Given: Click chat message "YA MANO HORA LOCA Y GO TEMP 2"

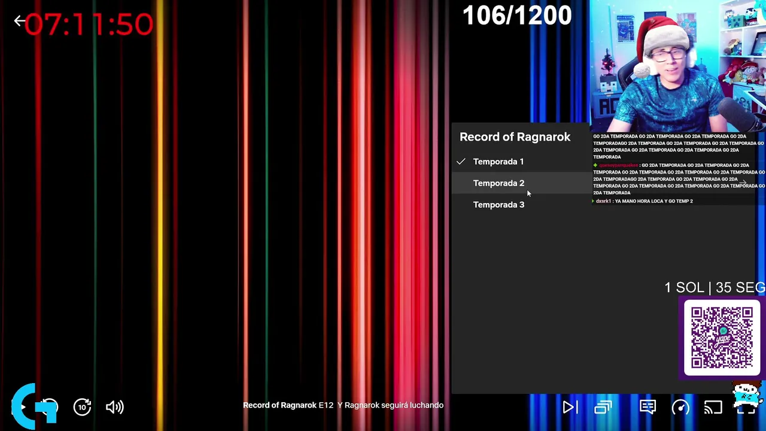Looking at the screenshot, I should pos(653,201).
